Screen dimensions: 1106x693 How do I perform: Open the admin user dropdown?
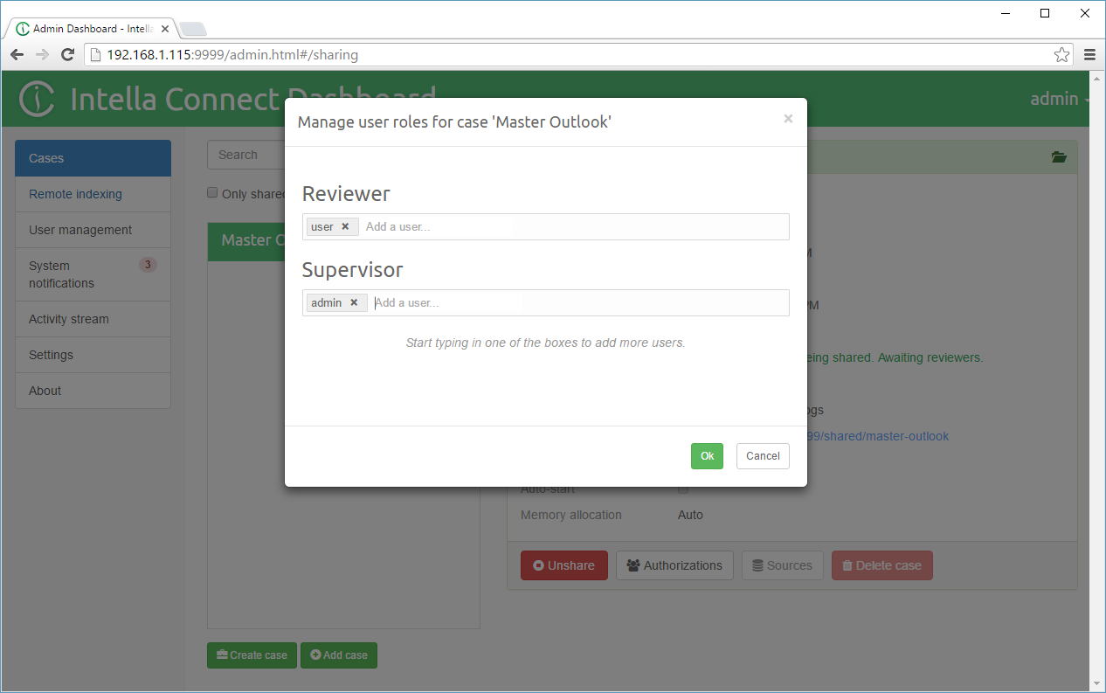click(x=1060, y=99)
